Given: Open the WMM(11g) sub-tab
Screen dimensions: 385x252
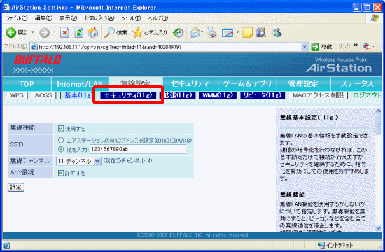Looking at the screenshot, I should pyautogui.click(x=218, y=95).
